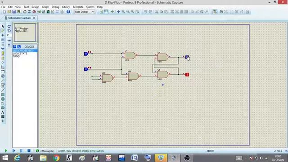288x162 pixels.
Task: Pause the running simulation
Action: [x=21, y=151]
